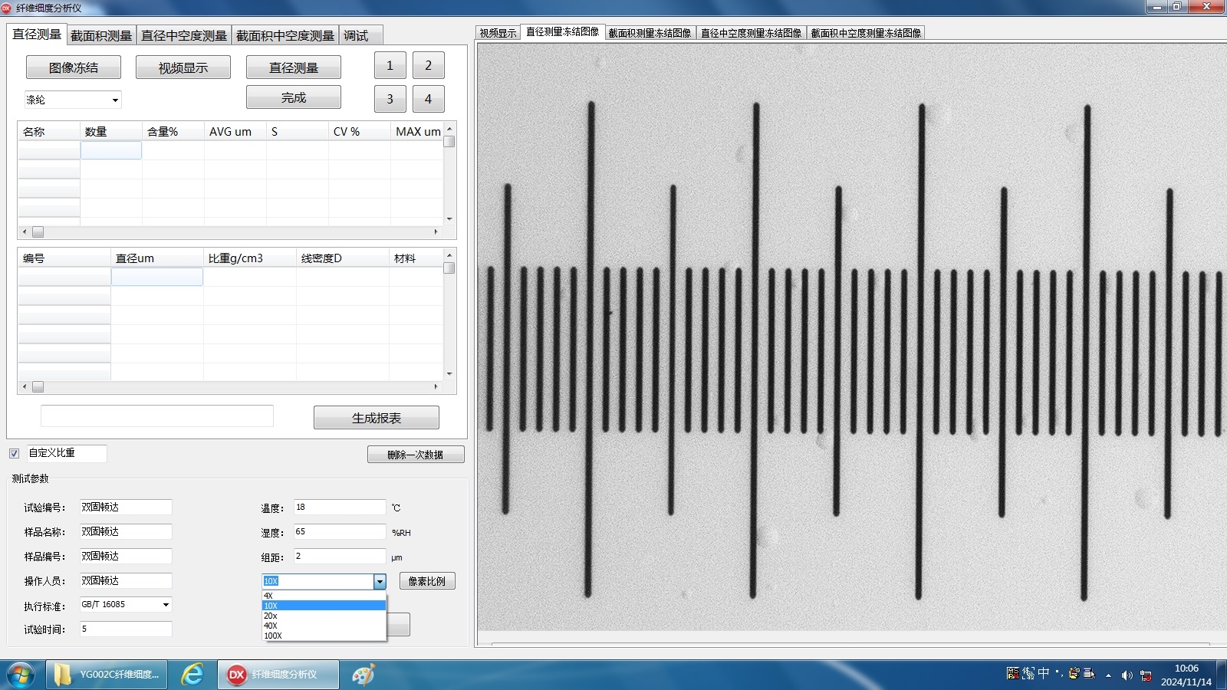Show hidden system tray icons
Viewport: 1227px width, 690px height.
(x=1108, y=675)
